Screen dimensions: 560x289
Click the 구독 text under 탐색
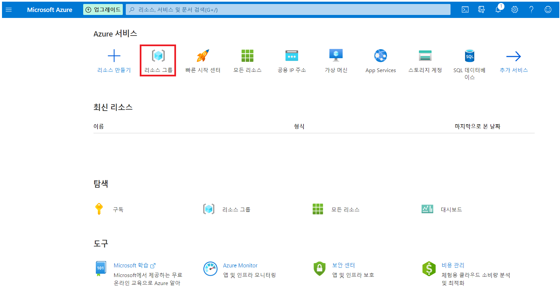(118, 210)
